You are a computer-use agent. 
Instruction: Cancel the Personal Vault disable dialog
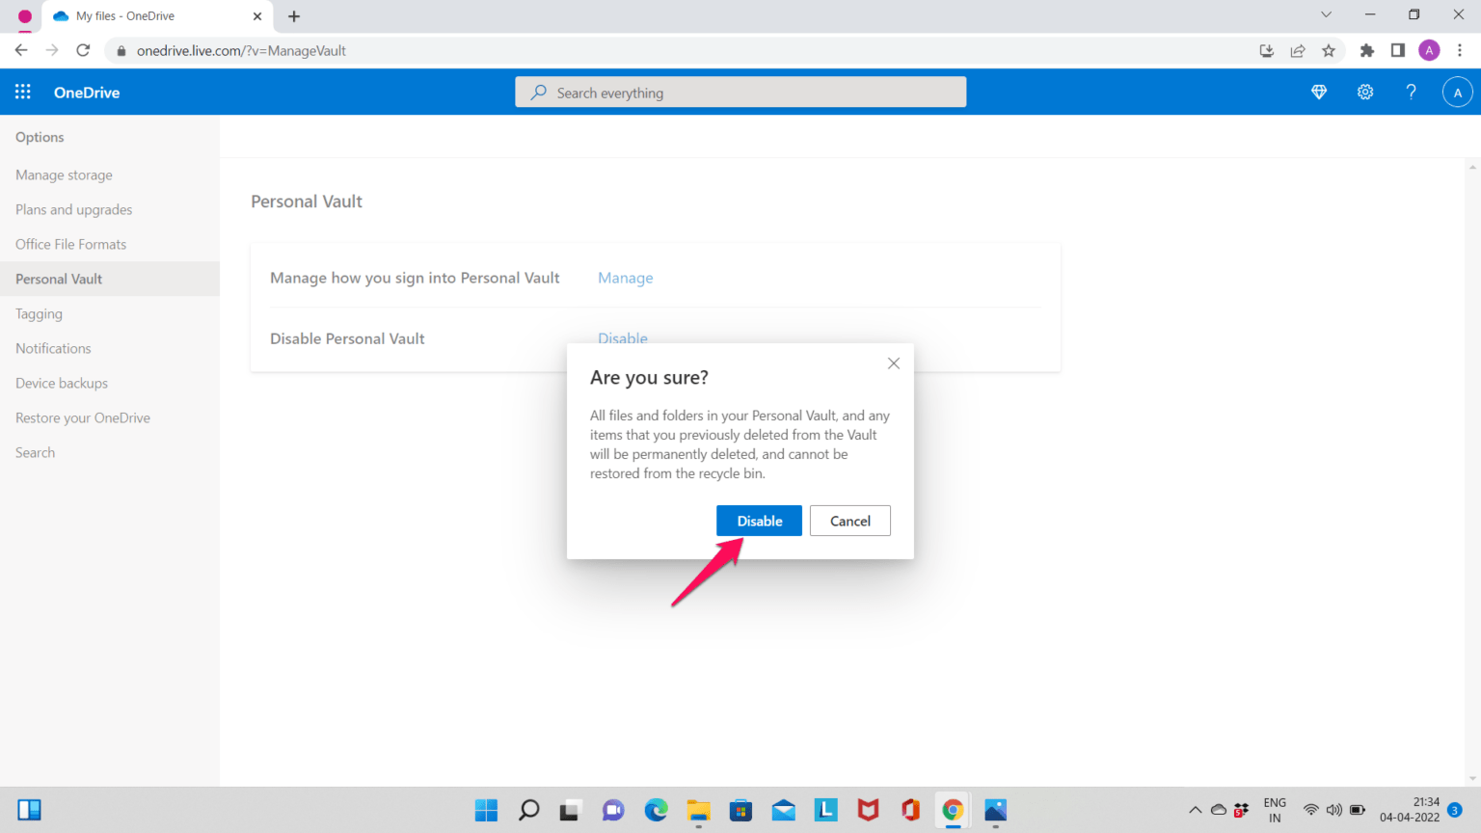click(849, 521)
